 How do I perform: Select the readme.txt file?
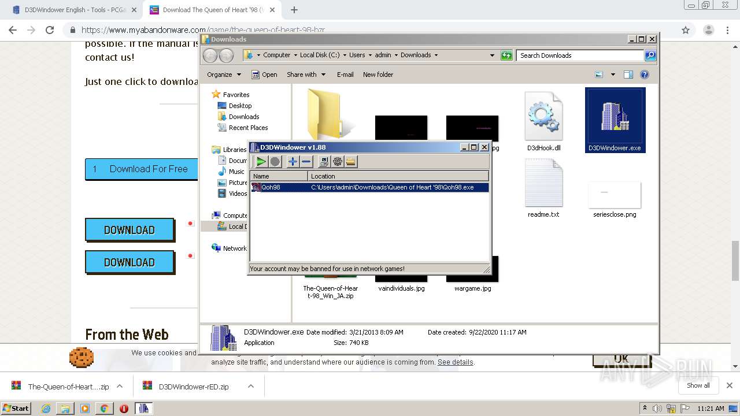click(x=543, y=188)
